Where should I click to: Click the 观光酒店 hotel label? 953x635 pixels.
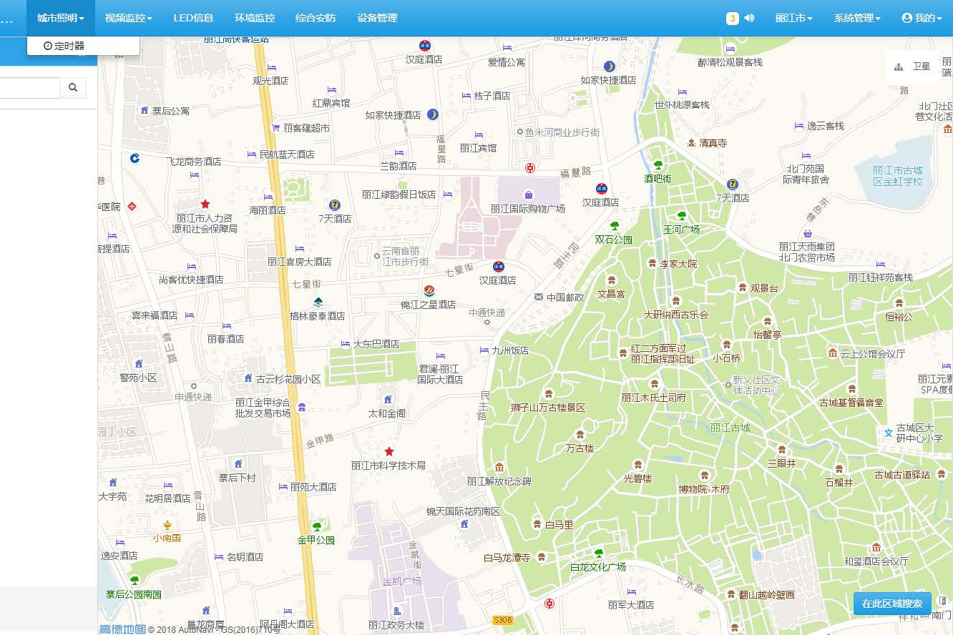270,81
